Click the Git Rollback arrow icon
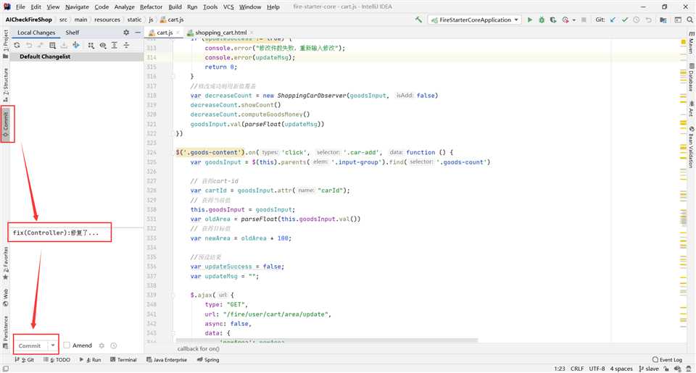This screenshot has height=373, width=696. point(648,20)
